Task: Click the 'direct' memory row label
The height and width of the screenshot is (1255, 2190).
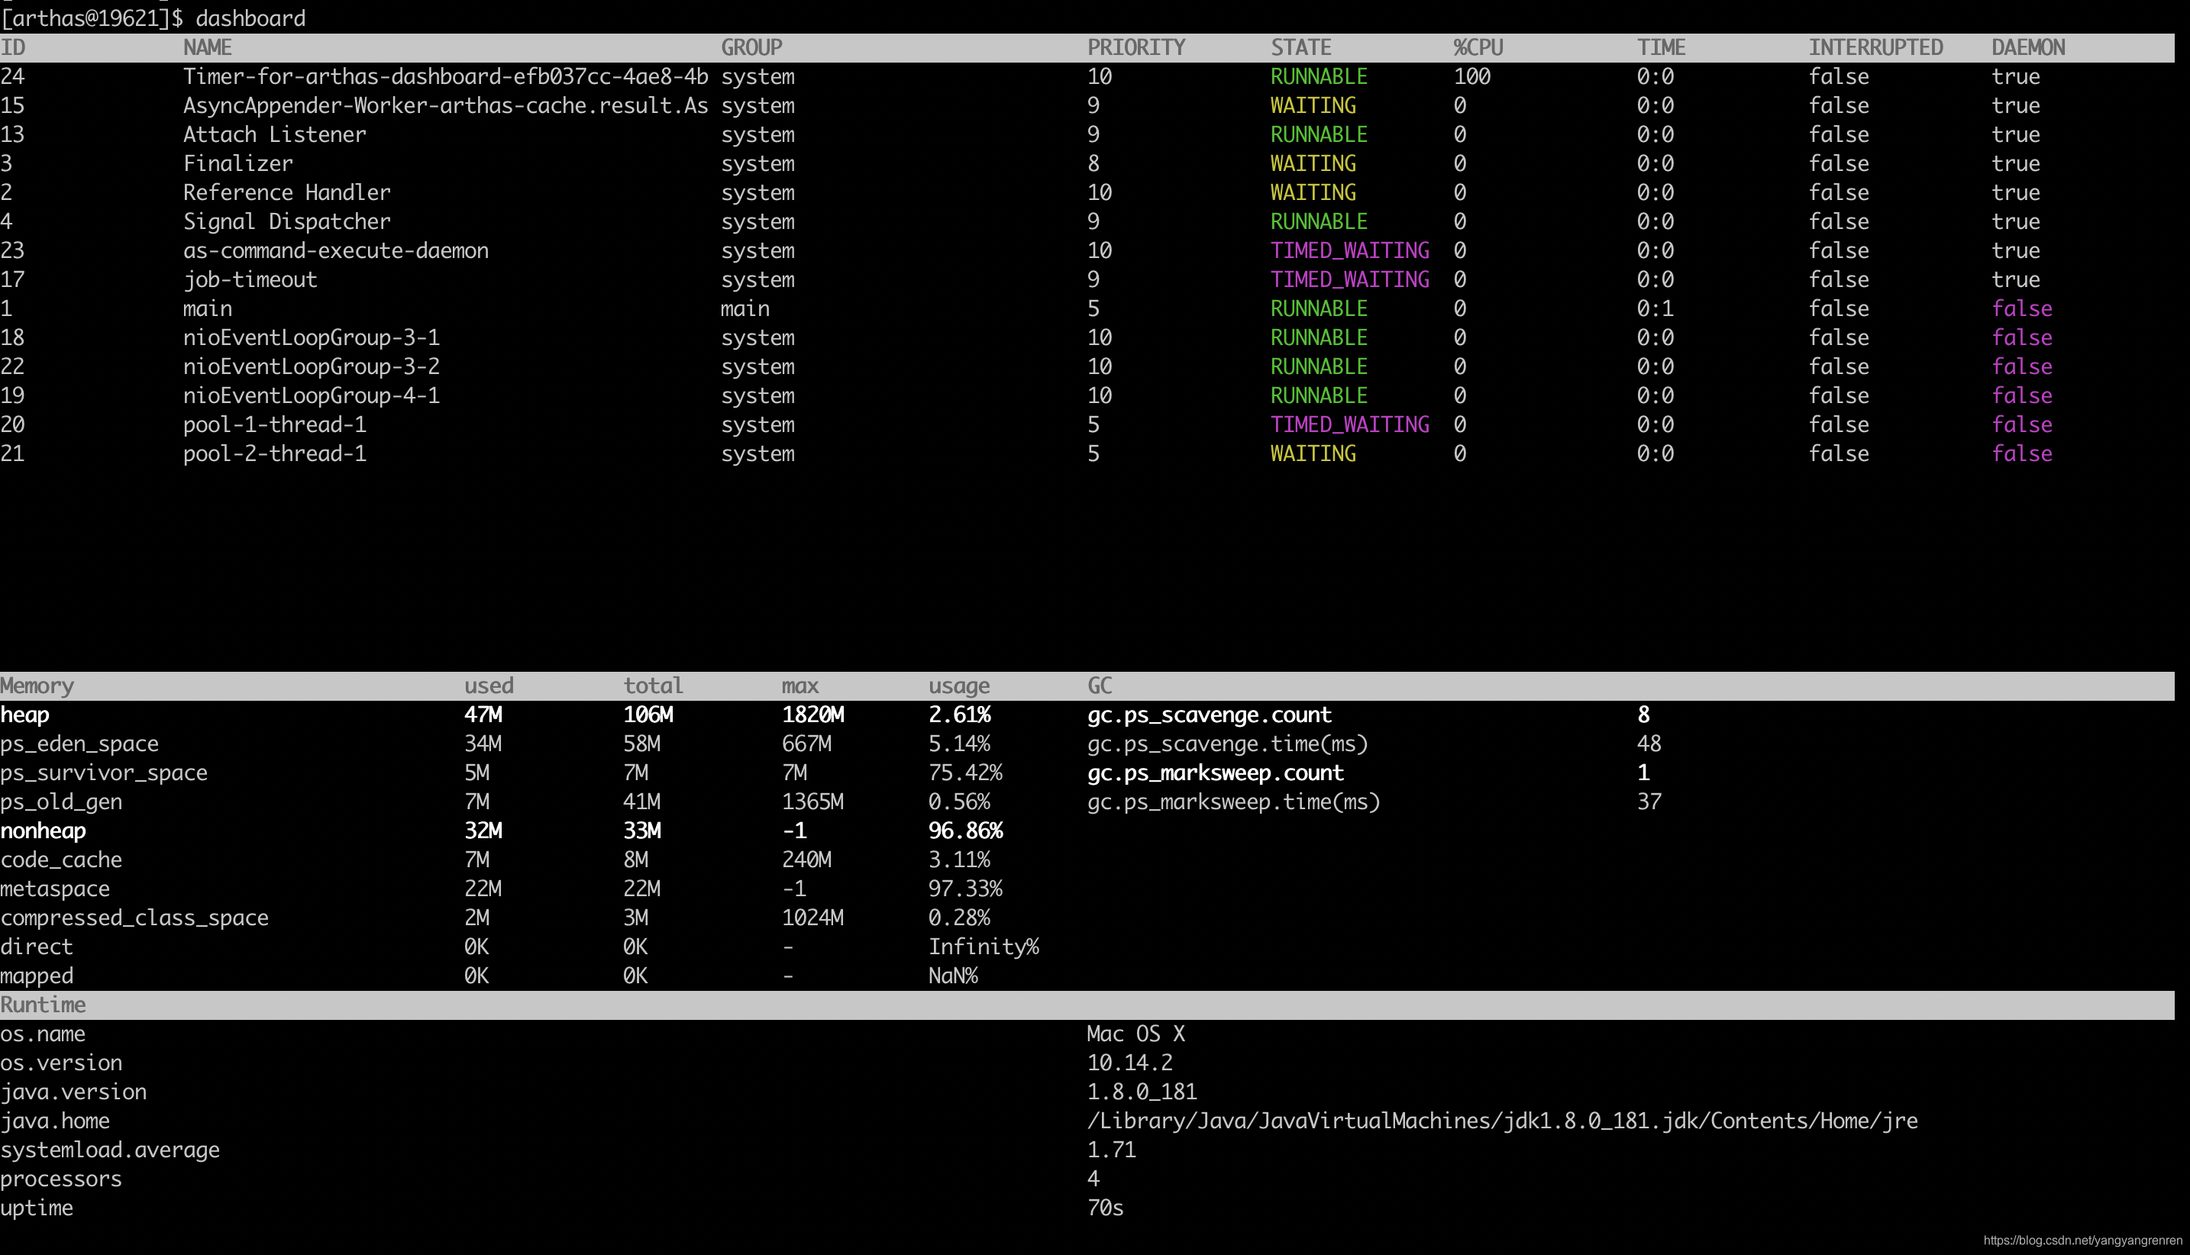Action: tap(37, 947)
